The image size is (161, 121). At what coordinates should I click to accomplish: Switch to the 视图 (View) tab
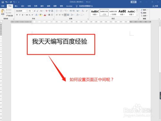pyautogui.click(x=55, y=6)
